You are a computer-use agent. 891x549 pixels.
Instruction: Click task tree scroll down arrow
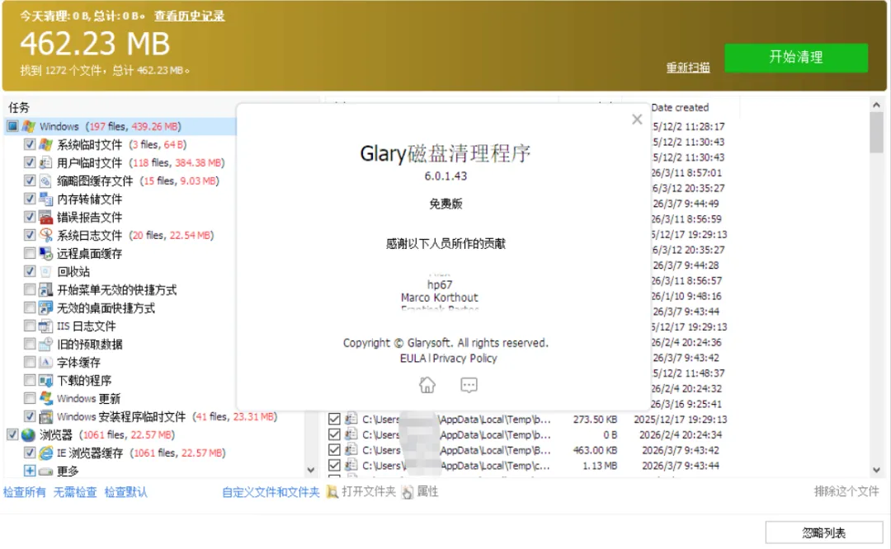311,470
